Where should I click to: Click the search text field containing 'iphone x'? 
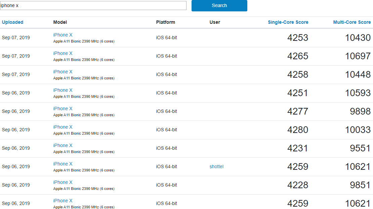[x=93, y=6]
